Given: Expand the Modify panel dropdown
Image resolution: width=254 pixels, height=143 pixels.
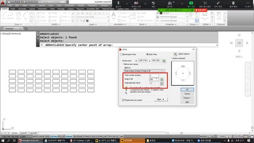Looking at the screenshot, I should 56,25.
